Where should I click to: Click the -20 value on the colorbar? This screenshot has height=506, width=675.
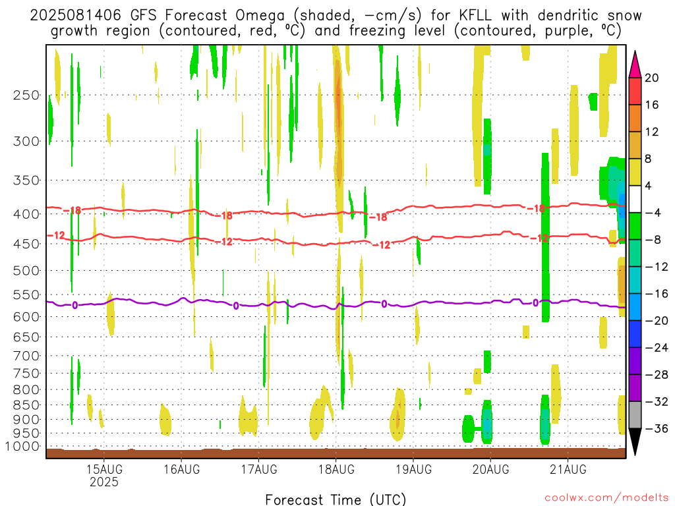657,321
